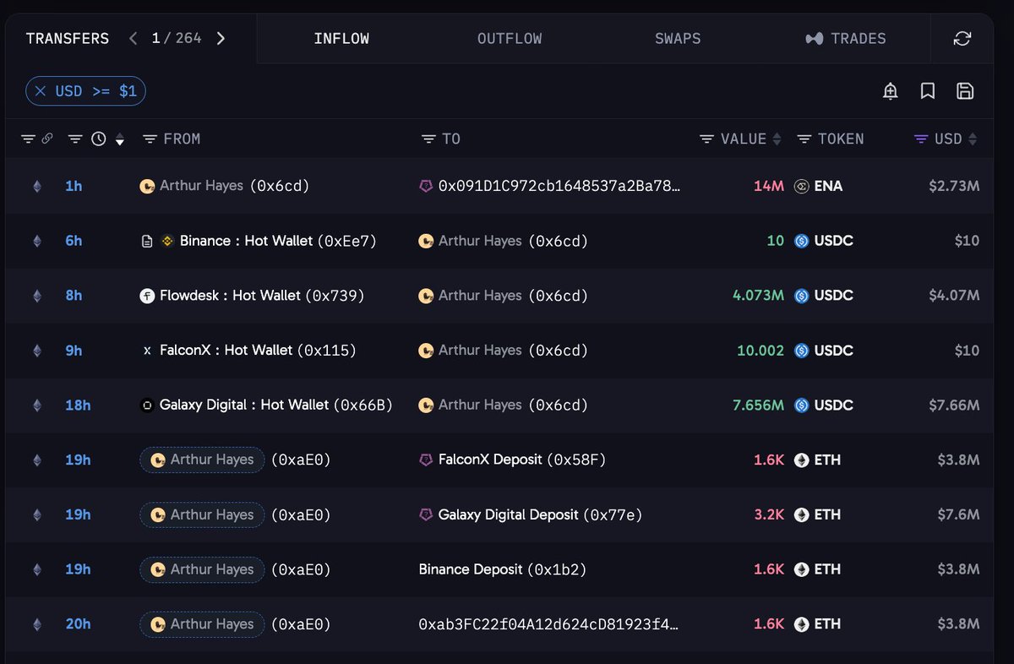Click the clock icon in the time column header

99,139
